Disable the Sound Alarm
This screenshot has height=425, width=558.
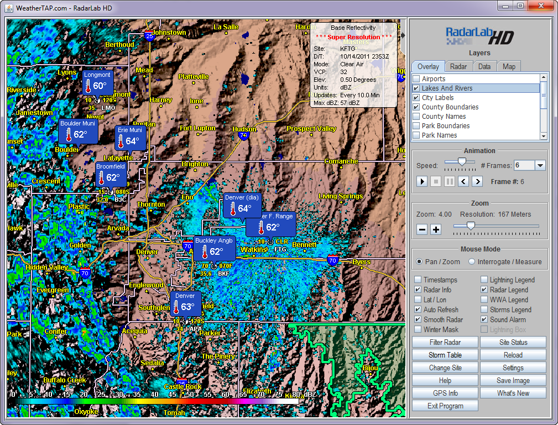click(x=484, y=320)
